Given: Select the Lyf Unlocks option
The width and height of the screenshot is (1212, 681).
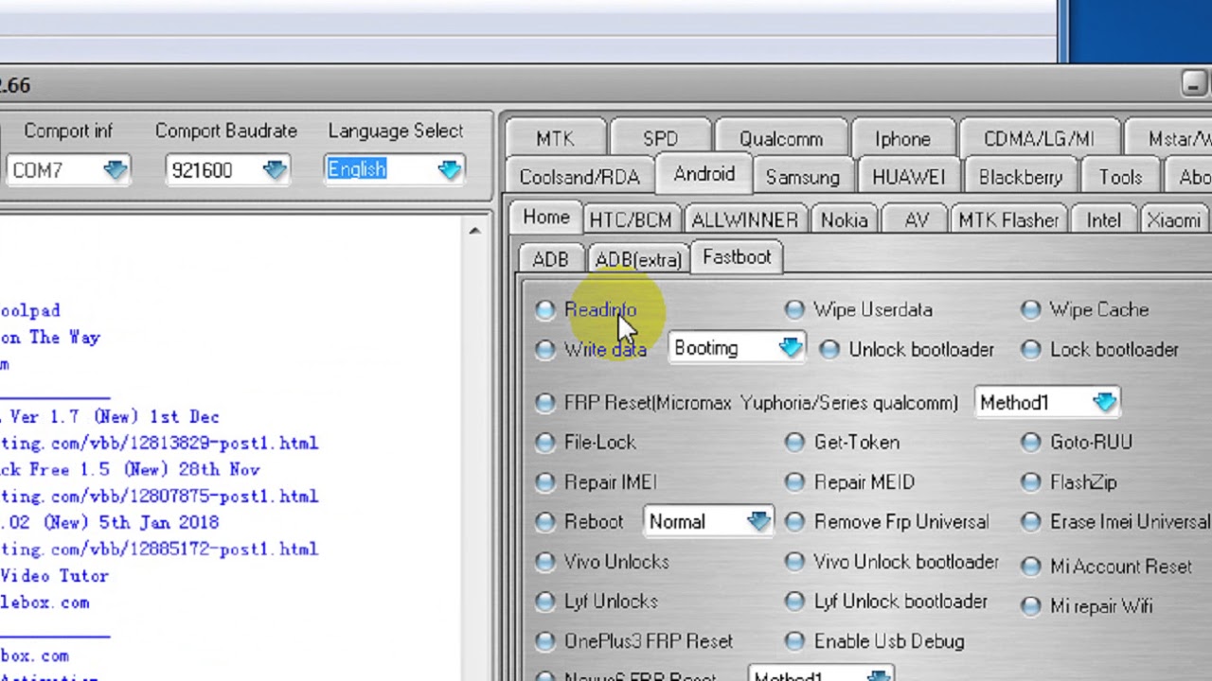Looking at the screenshot, I should (545, 602).
